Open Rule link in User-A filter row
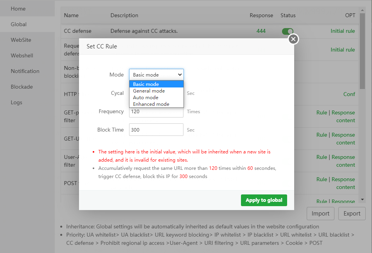This screenshot has height=253, width=372. [322, 157]
